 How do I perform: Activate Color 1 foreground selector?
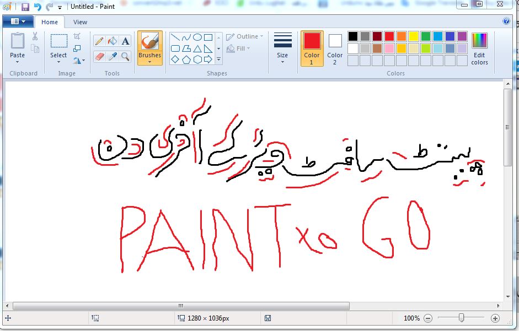pyautogui.click(x=312, y=48)
